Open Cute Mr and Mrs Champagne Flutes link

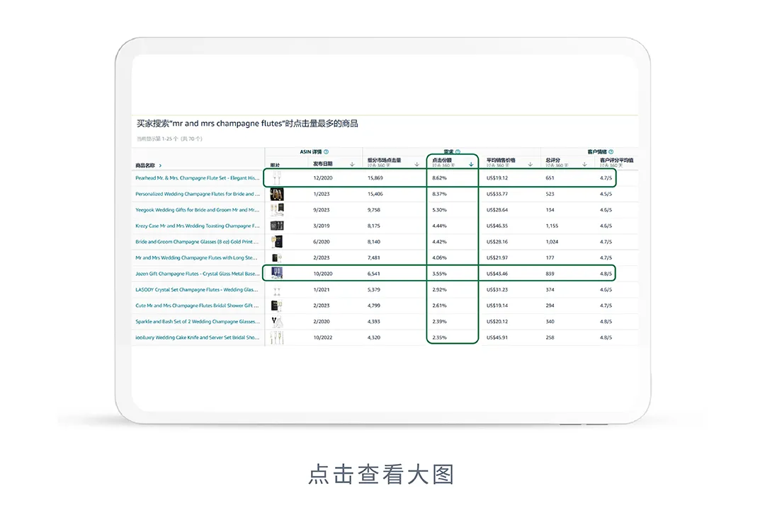197,306
